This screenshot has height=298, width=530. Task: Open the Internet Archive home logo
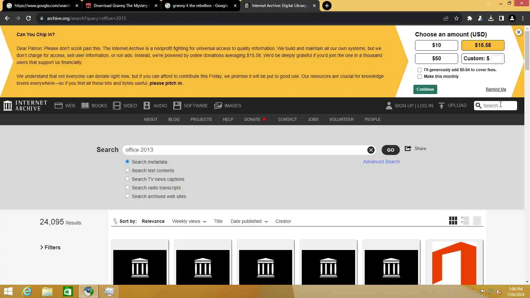click(25, 106)
